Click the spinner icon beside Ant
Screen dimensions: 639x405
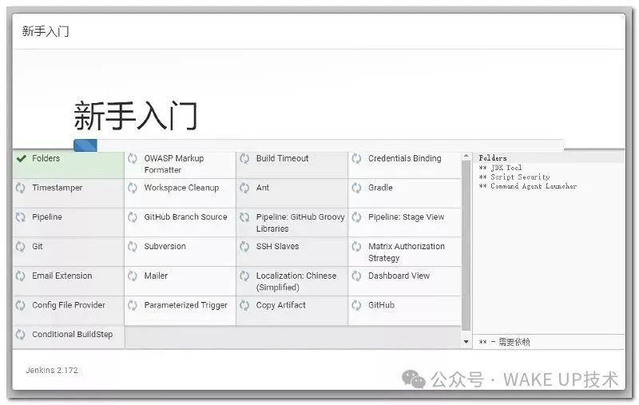244,188
